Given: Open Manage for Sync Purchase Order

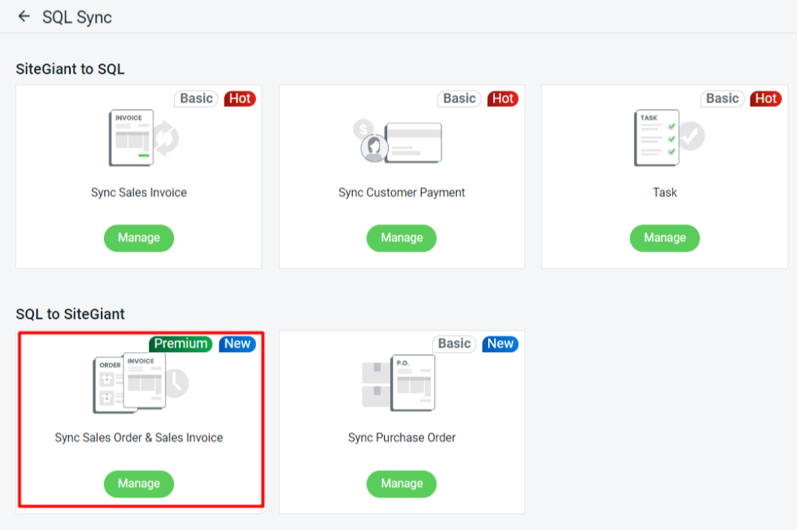Looking at the screenshot, I should pyautogui.click(x=402, y=484).
